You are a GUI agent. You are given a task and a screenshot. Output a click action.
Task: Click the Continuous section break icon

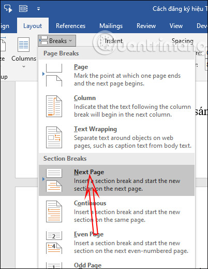point(54,211)
